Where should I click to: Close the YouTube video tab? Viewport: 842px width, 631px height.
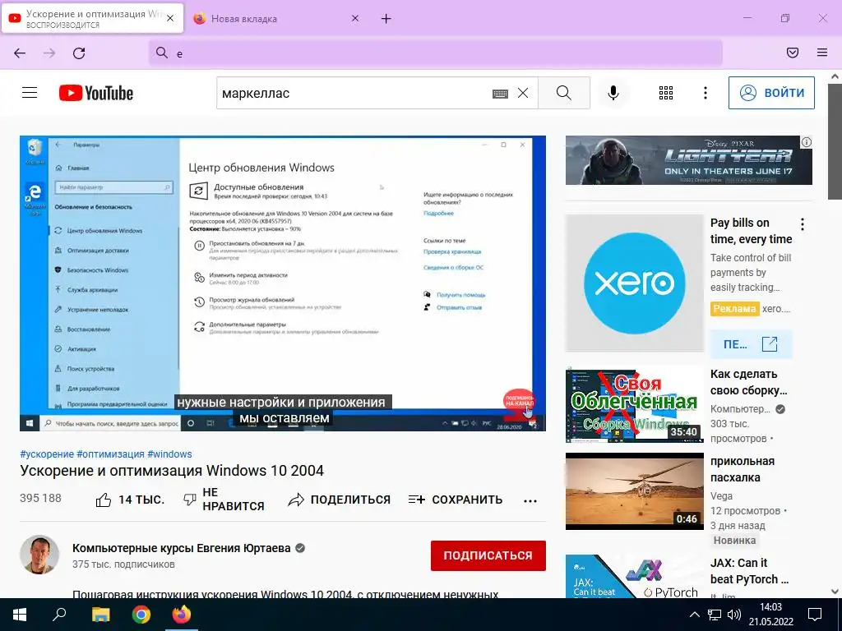pos(170,18)
